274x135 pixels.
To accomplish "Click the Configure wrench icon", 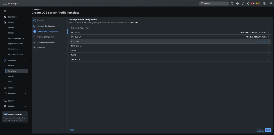I will click(5, 60).
